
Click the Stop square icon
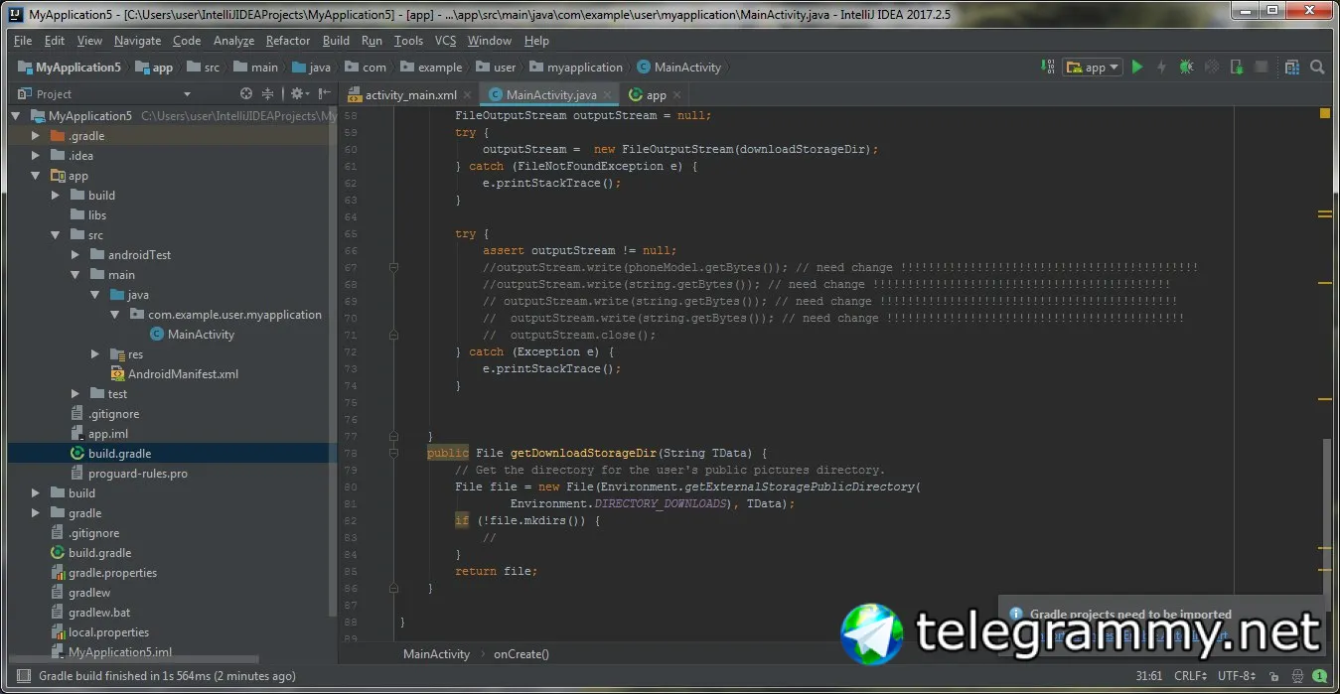(1262, 68)
